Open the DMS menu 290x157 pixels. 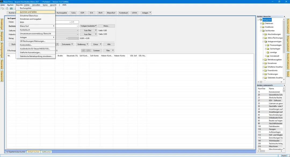64,5
